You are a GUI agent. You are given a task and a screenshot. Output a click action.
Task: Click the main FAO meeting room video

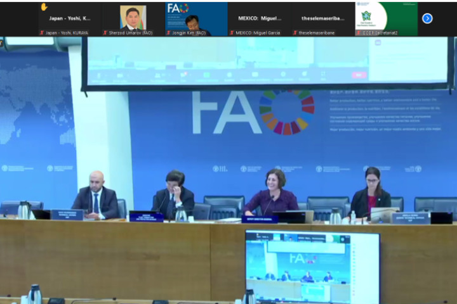[x=228, y=170]
